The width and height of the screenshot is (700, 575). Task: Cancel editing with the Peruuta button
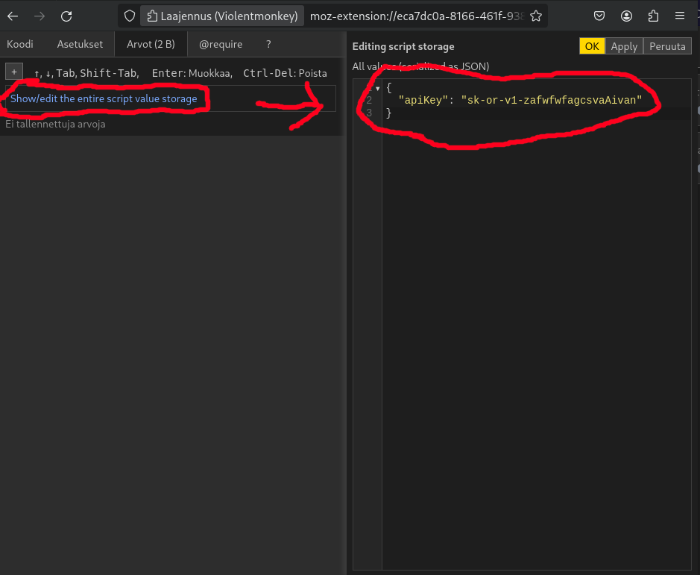(667, 46)
